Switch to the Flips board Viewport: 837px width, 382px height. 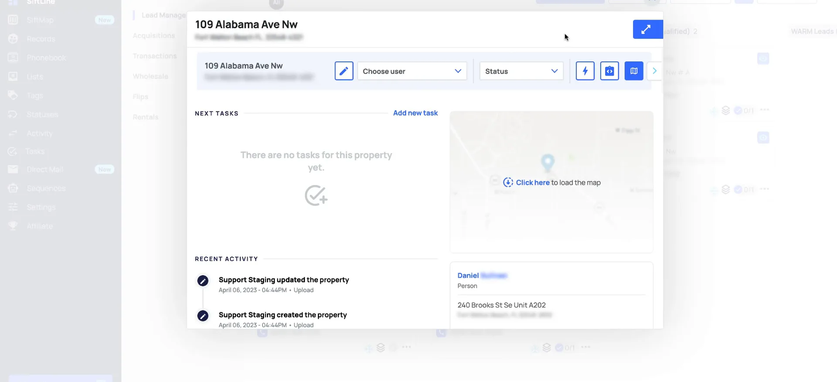[140, 96]
